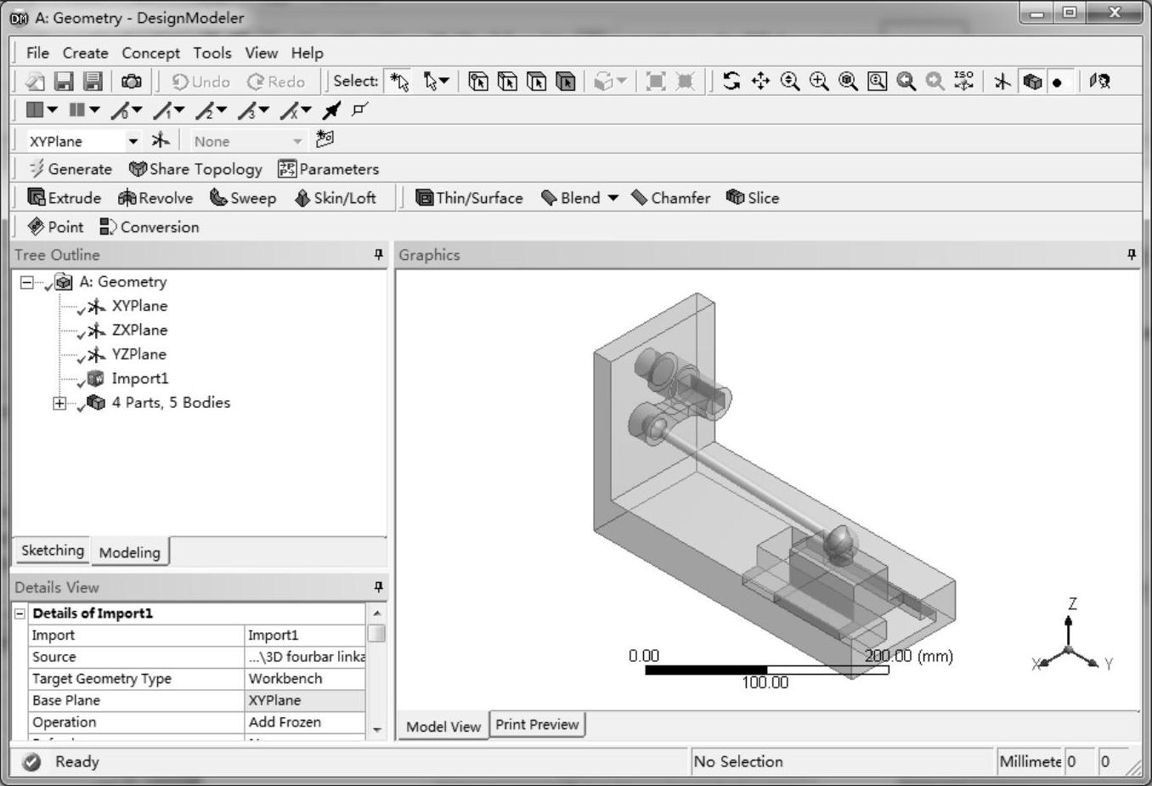Viewport: 1152px width, 786px height.
Task: Open the Blend dropdown arrow
Action: (x=613, y=198)
